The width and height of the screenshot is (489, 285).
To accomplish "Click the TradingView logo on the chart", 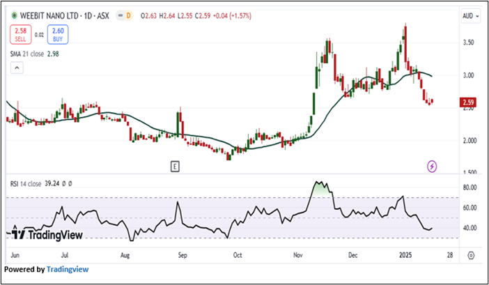I will (x=47, y=235).
